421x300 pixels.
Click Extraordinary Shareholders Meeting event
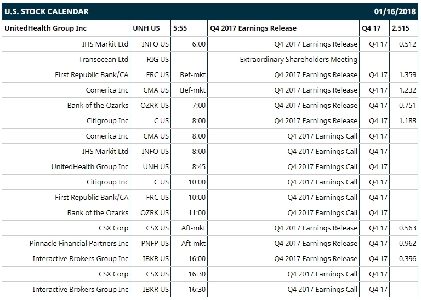coord(299,59)
